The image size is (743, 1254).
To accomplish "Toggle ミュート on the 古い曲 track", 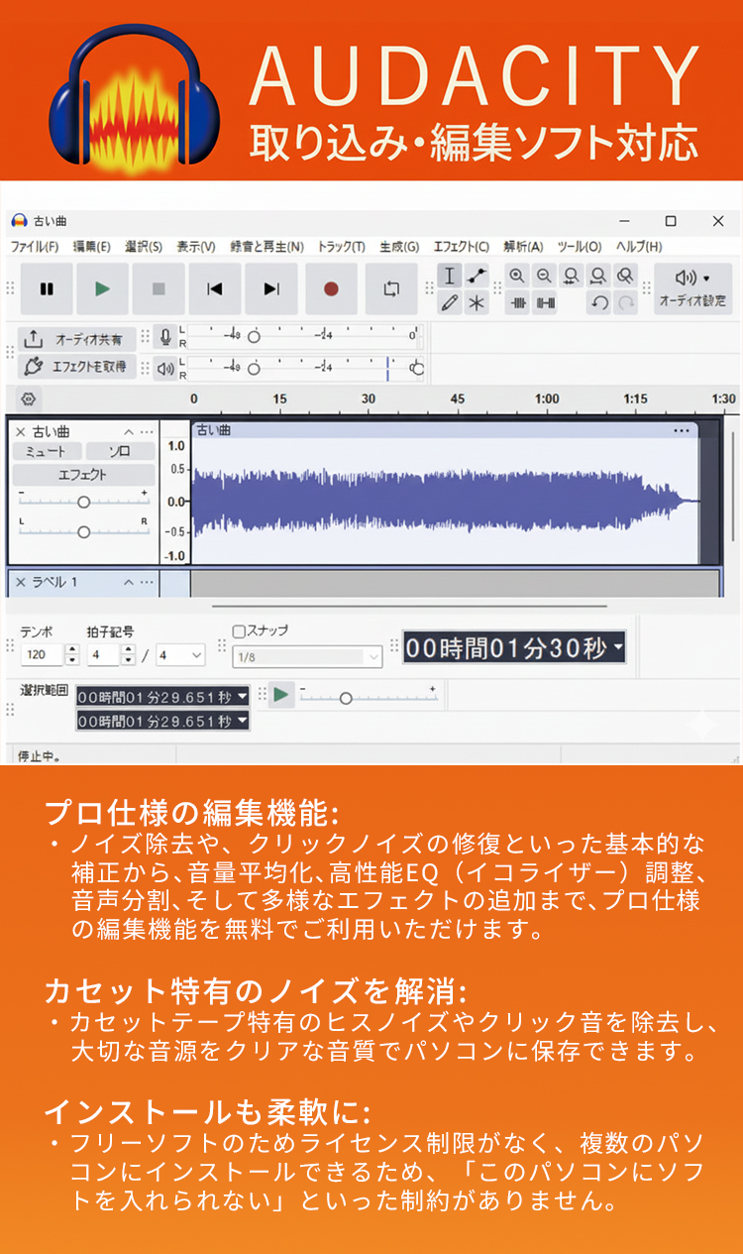I will coord(44,451).
